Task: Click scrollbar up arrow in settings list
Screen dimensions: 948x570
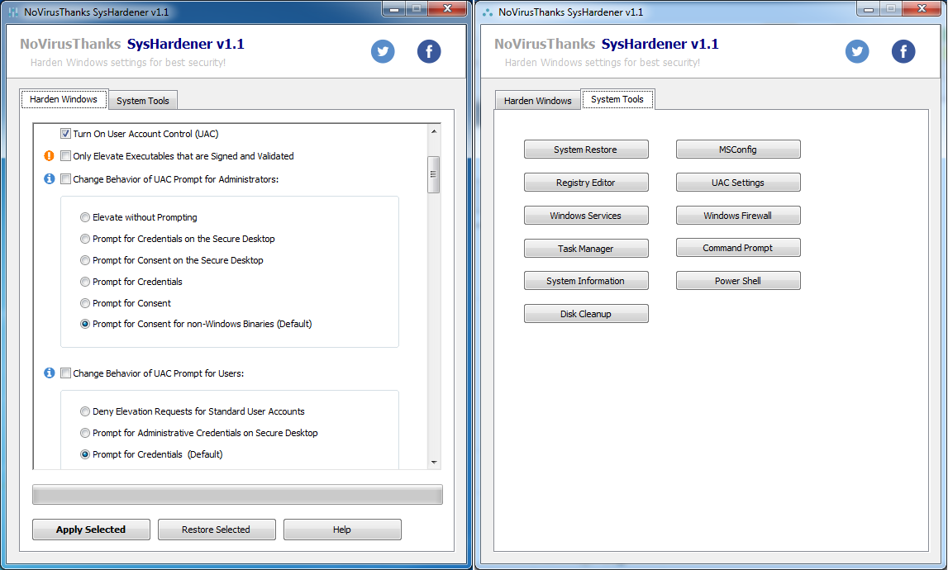Action: click(x=433, y=131)
